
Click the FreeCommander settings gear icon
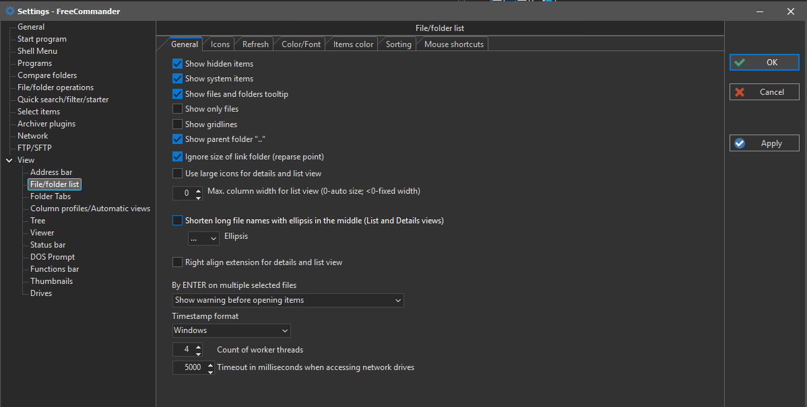pyautogui.click(x=9, y=11)
